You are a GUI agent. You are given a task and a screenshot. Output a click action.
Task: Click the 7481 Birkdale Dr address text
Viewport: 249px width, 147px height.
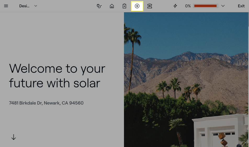(46, 103)
